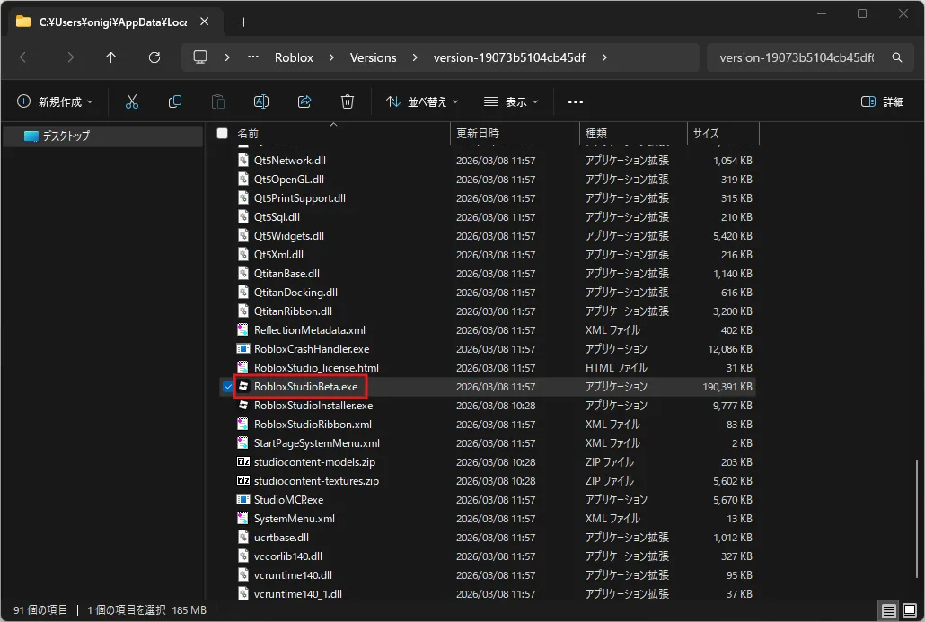Click the vertical scrollbar of file list
Image resolution: width=925 pixels, height=622 pixels.
click(917, 519)
